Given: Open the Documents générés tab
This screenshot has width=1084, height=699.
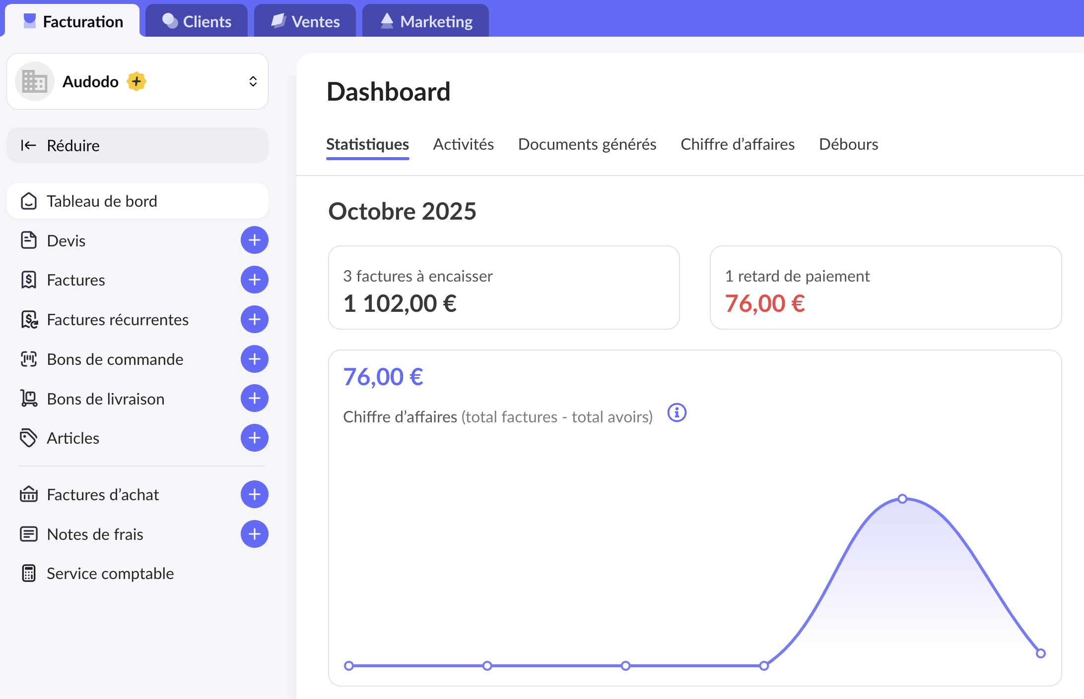Looking at the screenshot, I should [x=587, y=144].
